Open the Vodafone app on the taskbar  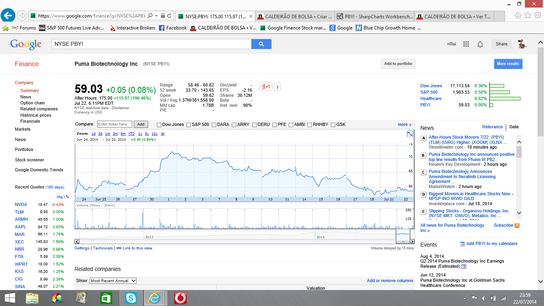coord(180,298)
